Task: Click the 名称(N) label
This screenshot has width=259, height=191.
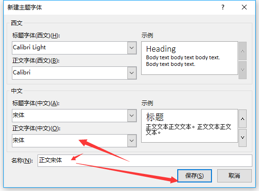Action: coord(22,161)
